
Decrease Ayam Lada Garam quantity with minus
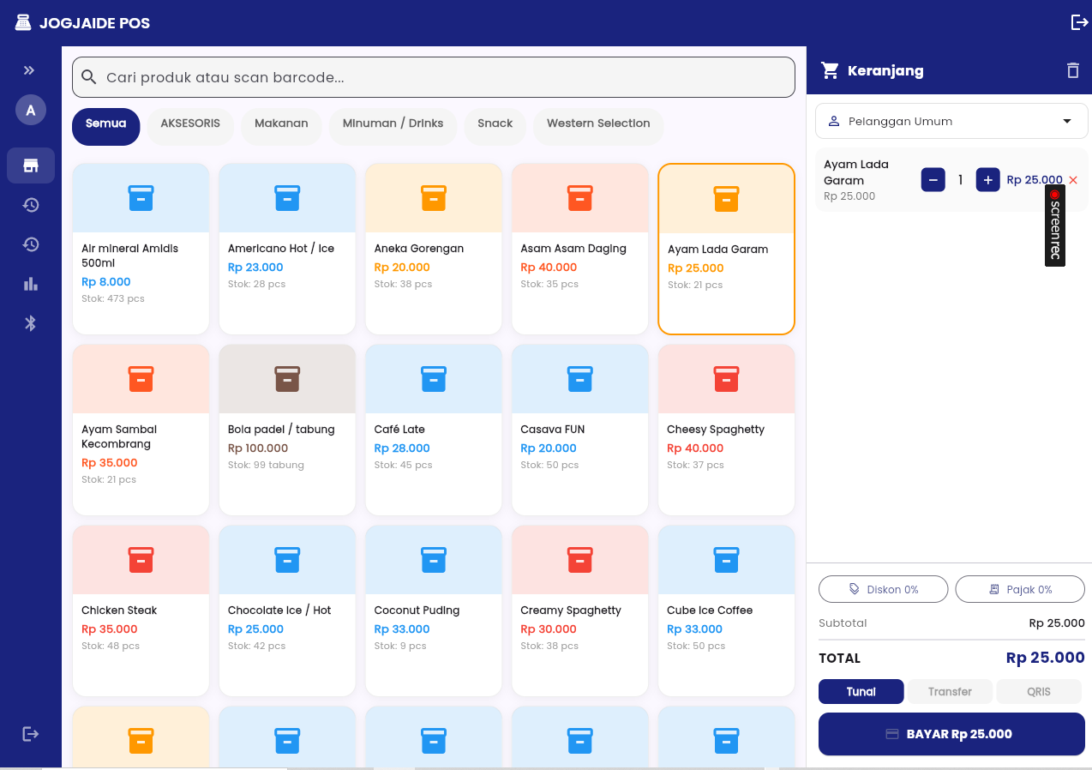click(x=933, y=180)
